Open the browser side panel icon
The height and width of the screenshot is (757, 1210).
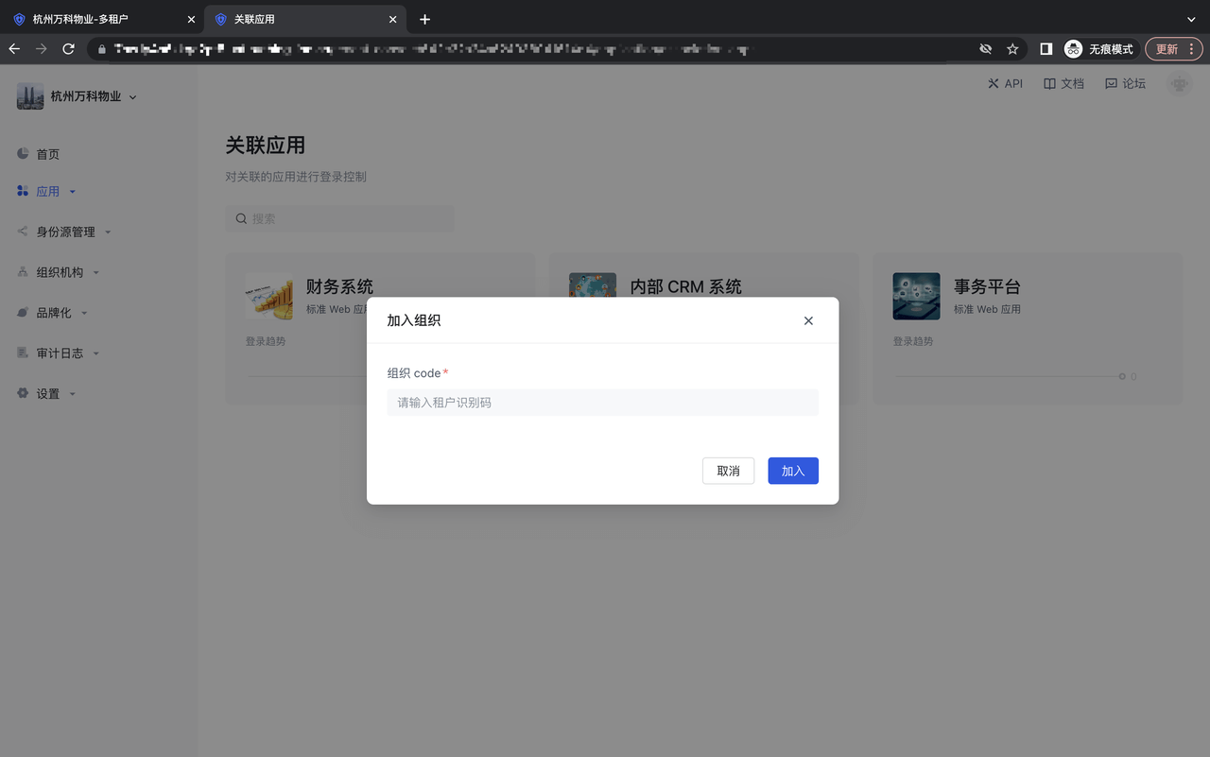coord(1046,49)
